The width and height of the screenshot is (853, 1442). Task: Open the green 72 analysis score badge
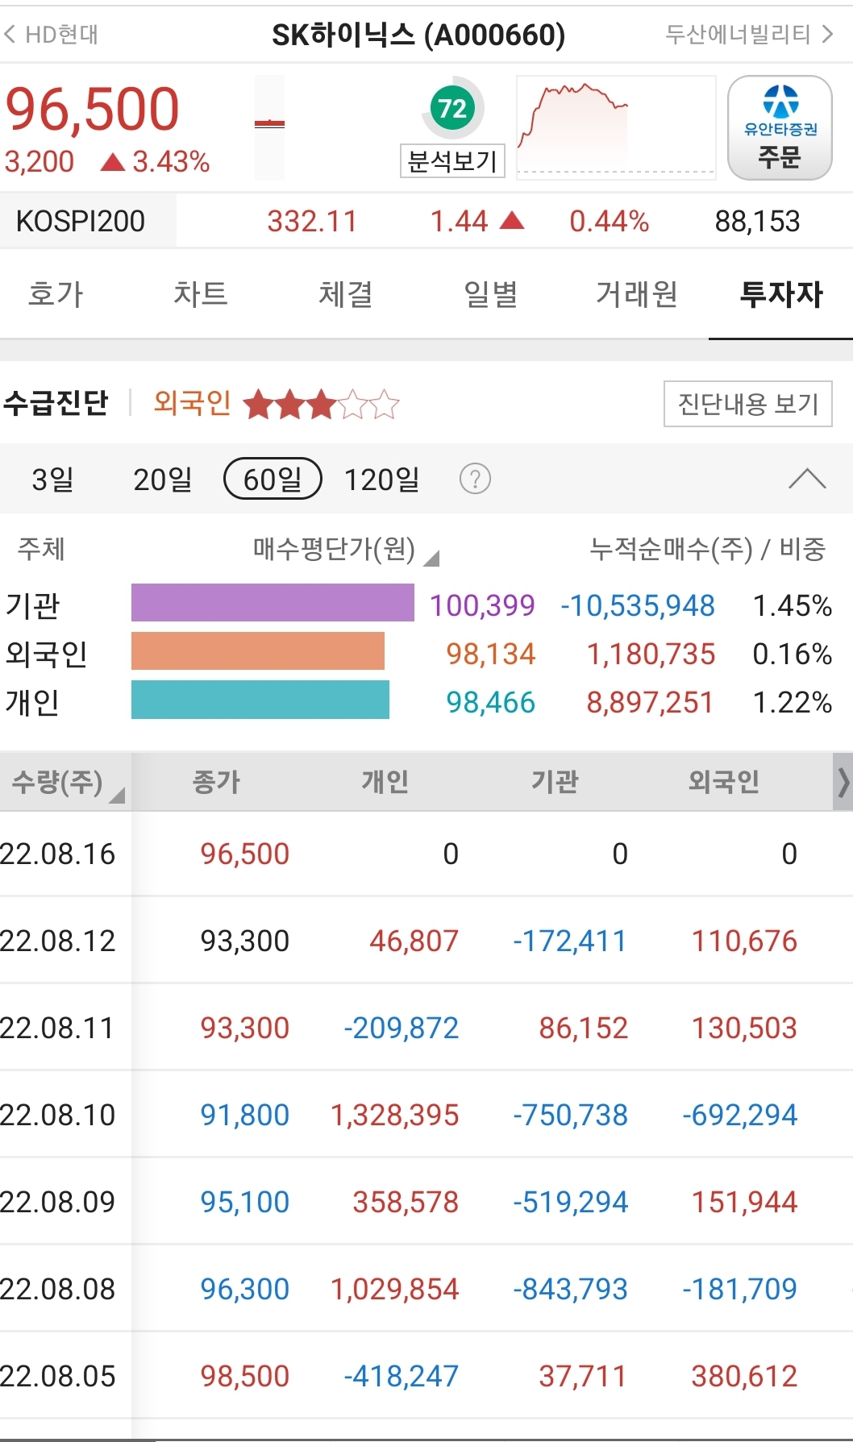click(452, 108)
